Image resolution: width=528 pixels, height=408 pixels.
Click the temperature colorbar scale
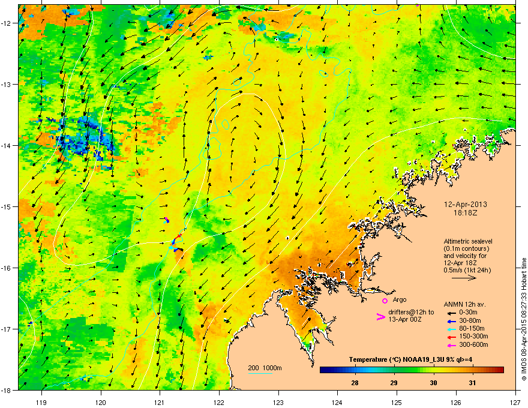(x=412, y=370)
